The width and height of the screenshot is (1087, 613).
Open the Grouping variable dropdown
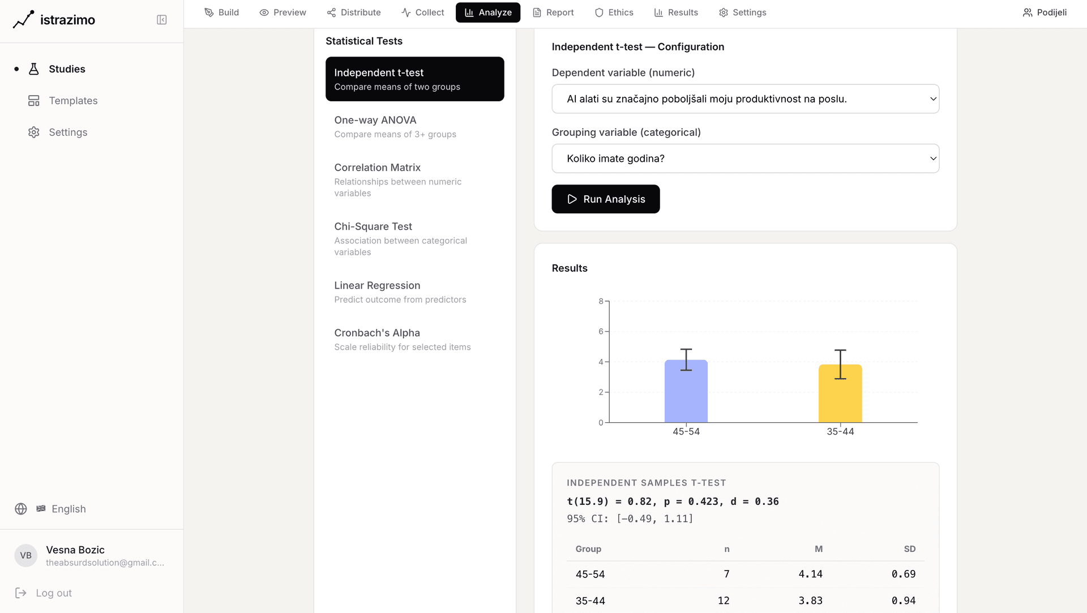745,158
